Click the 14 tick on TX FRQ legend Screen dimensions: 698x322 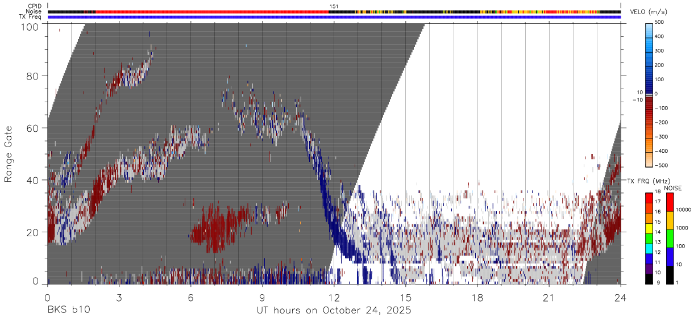tap(657, 232)
